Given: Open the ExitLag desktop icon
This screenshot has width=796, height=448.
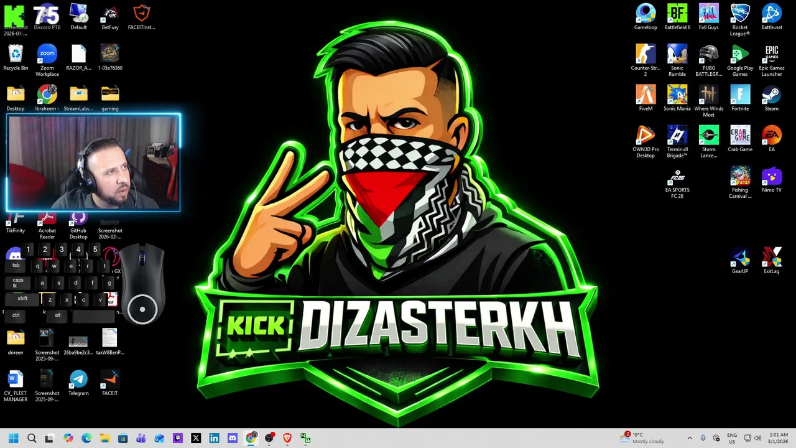Looking at the screenshot, I should click(x=772, y=261).
